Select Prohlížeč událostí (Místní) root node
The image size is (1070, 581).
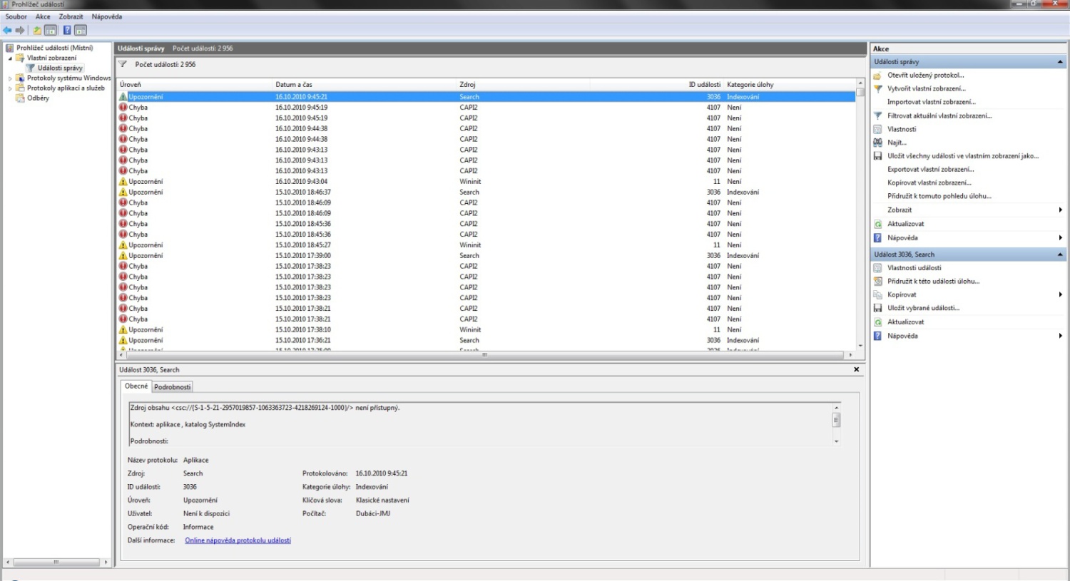pyautogui.click(x=54, y=48)
